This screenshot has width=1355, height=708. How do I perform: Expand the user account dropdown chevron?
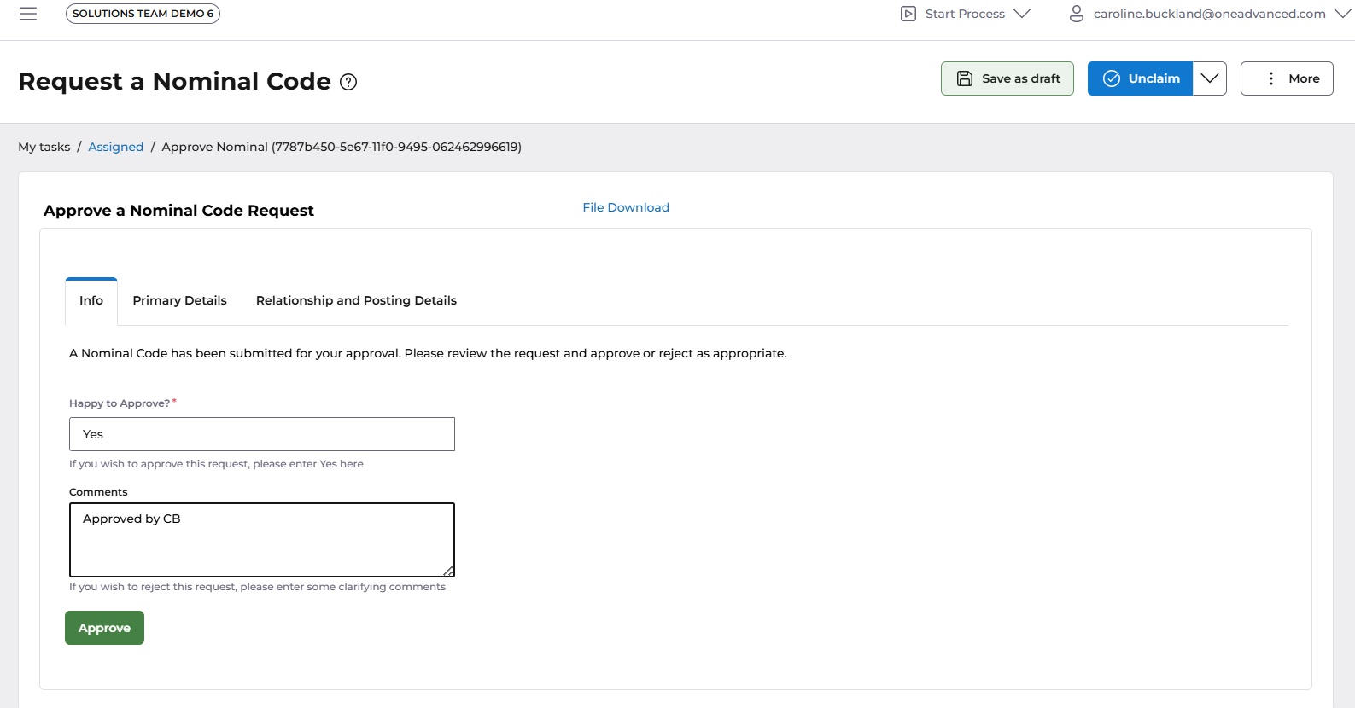click(x=1343, y=14)
